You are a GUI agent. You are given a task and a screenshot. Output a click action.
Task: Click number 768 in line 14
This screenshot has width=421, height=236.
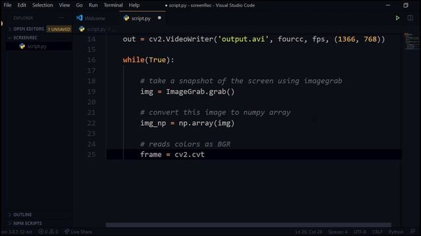(370, 39)
